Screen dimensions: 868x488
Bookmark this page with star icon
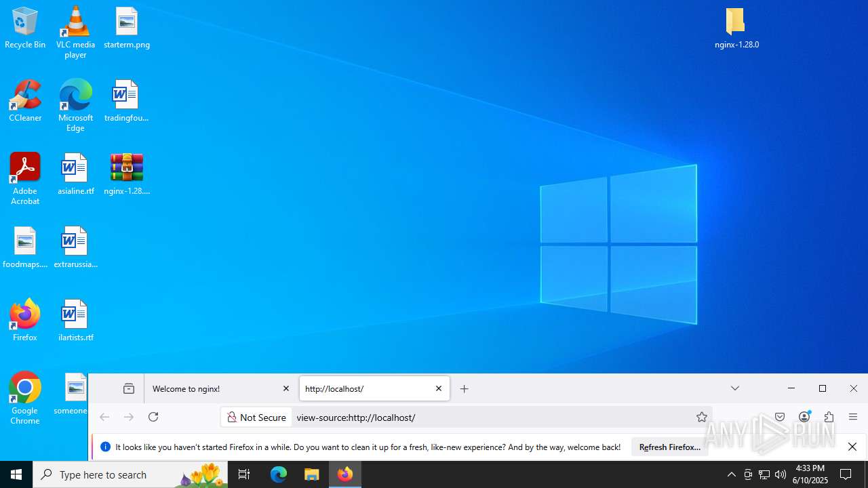702,417
